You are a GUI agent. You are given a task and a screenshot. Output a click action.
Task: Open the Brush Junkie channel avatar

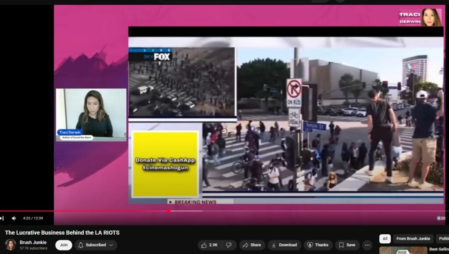(x=11, y=245)
